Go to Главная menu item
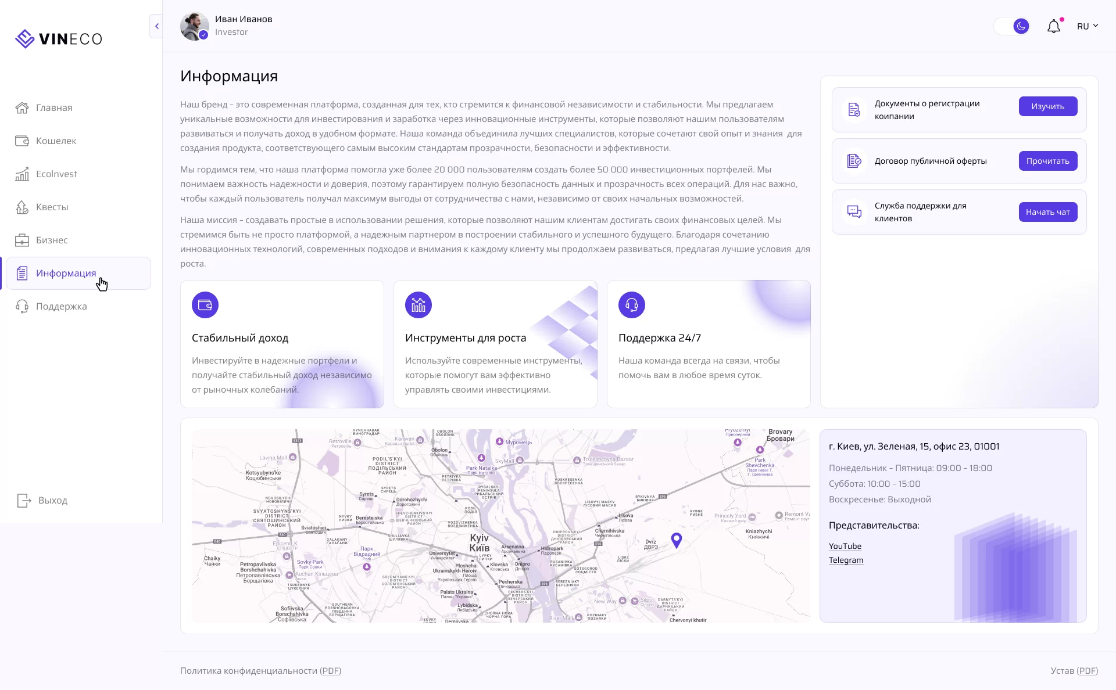 coord(54,108)
